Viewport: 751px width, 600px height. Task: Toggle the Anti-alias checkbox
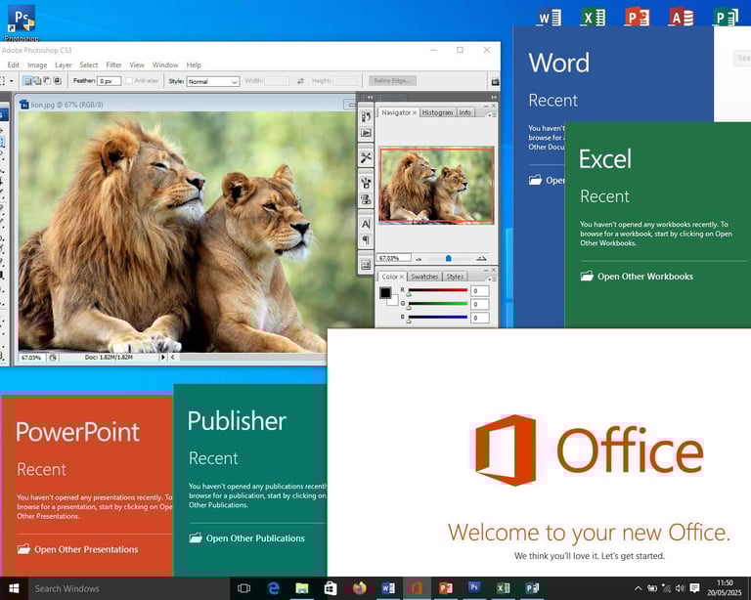point(129,81)
